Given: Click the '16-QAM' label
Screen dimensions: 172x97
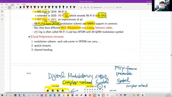Looking at the screenshot, I should tap(56, 86).
